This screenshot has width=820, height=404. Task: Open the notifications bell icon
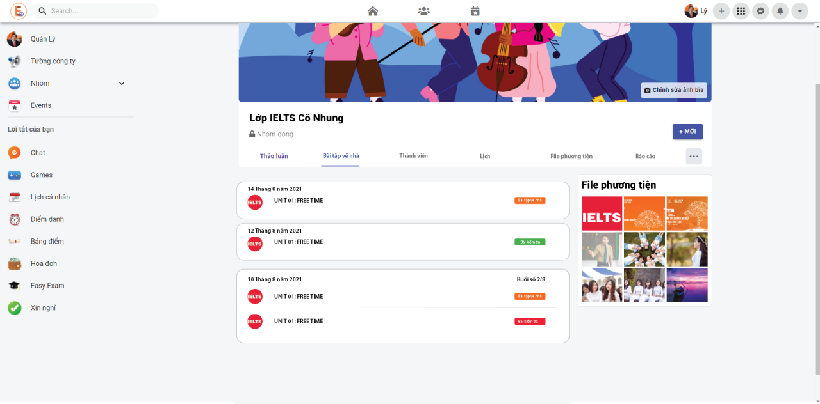pos(780,11)
